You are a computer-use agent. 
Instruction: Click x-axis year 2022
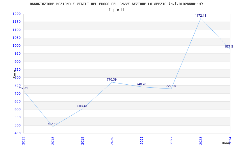[x=171, y=140]
